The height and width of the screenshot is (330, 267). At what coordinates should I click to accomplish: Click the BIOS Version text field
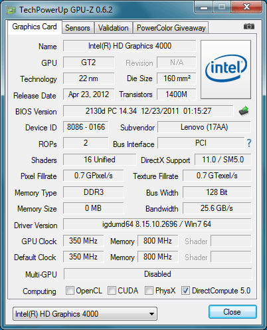(148, 111)
